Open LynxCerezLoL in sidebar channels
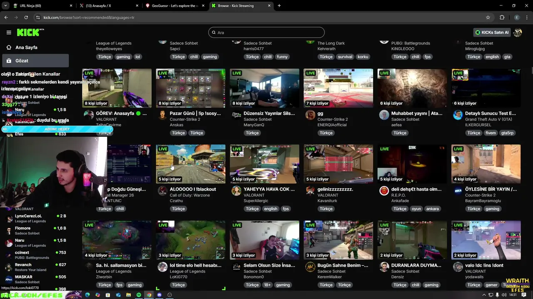Viewport: 533px width, 299px height. pos(35,218)
